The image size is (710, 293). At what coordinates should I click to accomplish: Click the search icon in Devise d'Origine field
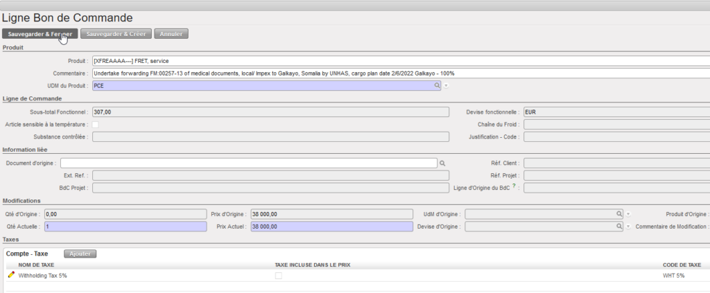(619, 227)
